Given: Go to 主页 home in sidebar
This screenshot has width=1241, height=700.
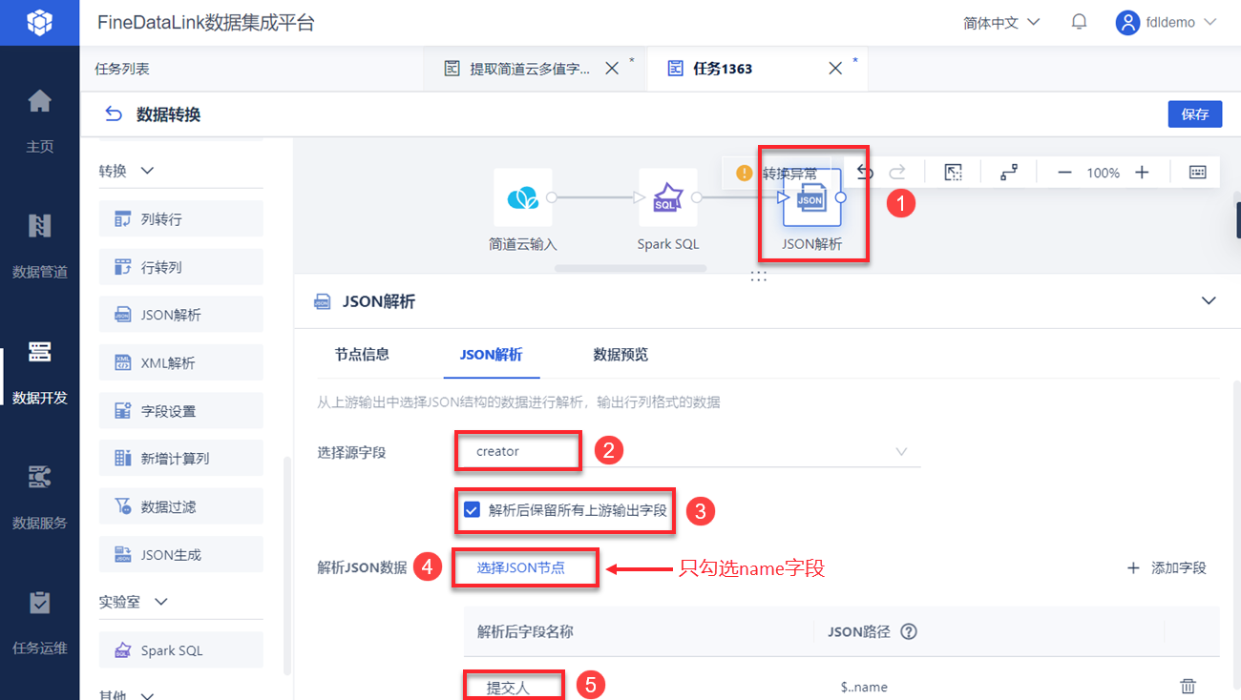Looking at the screenshot, I should tap(39, 121).
